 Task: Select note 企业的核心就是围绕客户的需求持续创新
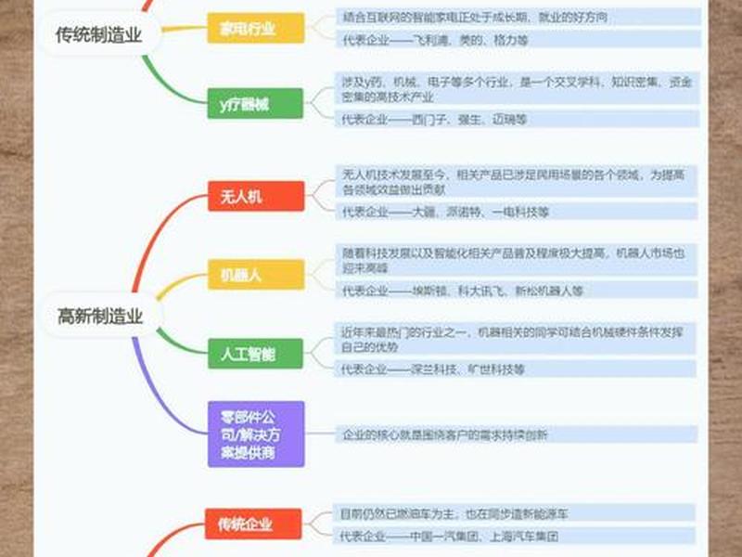point(517,434)
